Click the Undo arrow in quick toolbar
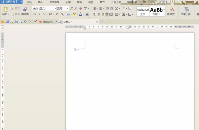199x130 pixels. [x=25, y=22]
